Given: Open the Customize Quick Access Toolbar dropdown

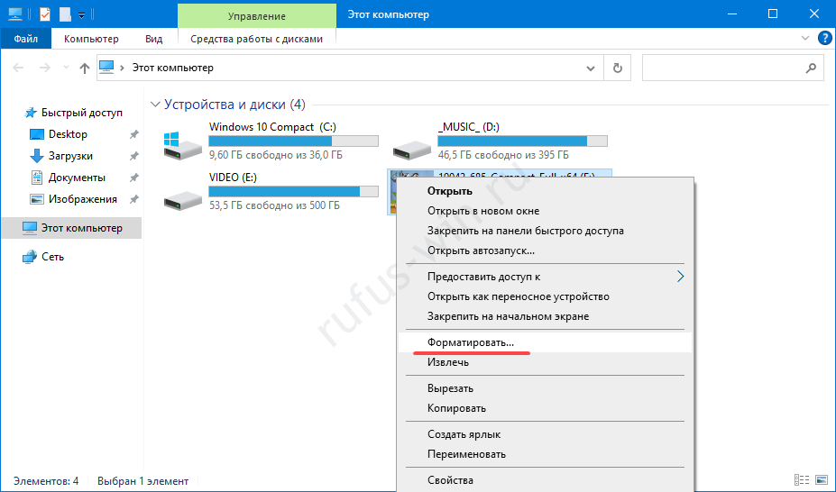Looking at the screenshot, I should pos(82,14).
